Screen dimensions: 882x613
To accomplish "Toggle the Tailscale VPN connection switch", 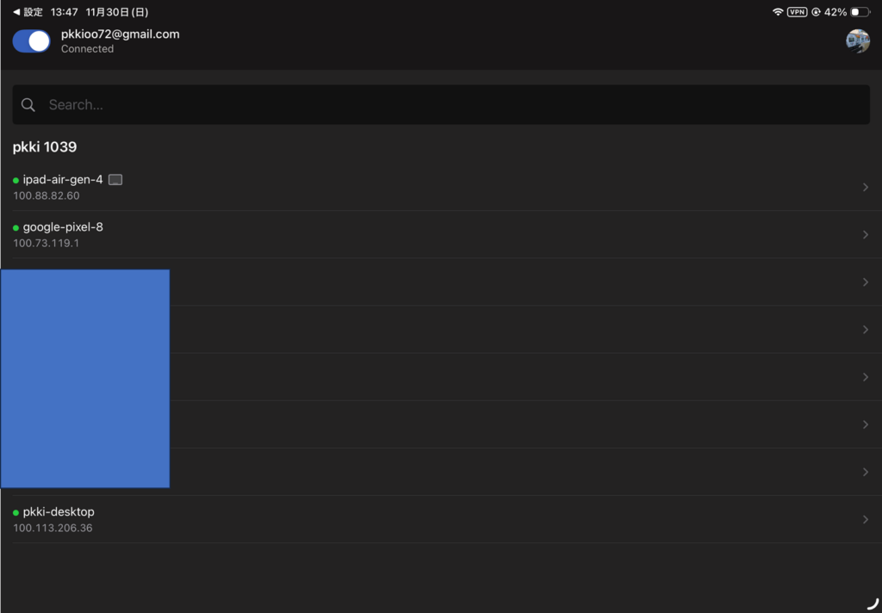I will click(x=31, y=41).
